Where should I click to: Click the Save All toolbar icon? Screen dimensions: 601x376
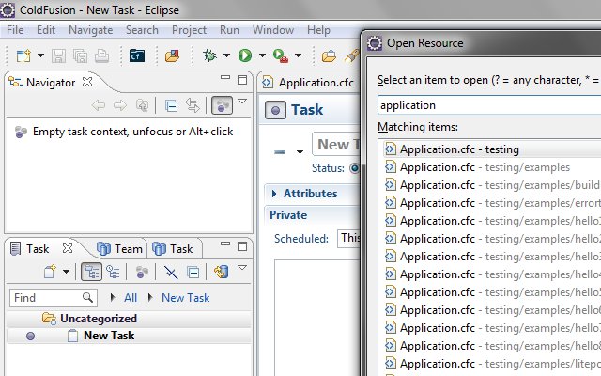tap(80, 56)
